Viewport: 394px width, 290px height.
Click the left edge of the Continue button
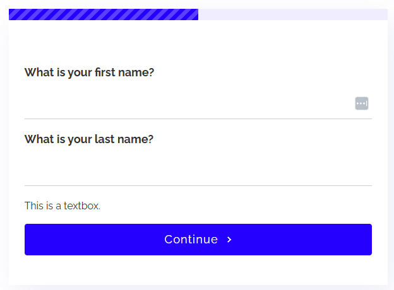26,240
